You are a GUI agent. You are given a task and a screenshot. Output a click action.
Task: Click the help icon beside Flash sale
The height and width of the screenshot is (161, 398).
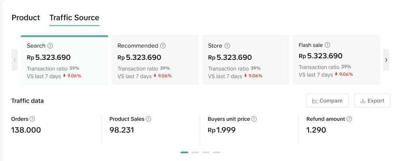coord(328,45)
